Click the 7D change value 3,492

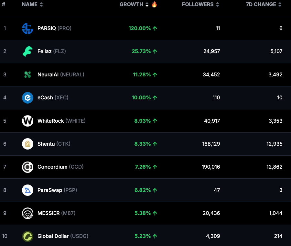point(275,75)
